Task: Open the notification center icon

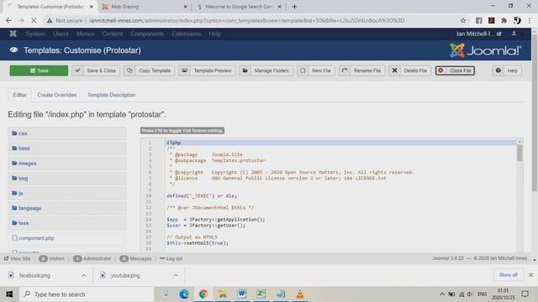Action: point(525,294)
